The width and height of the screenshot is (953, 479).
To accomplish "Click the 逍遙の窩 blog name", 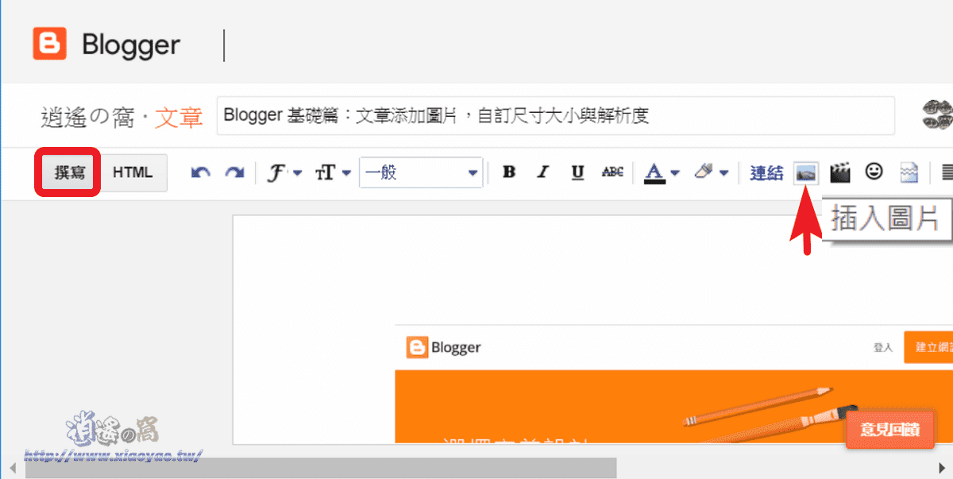I will point(87,118).
